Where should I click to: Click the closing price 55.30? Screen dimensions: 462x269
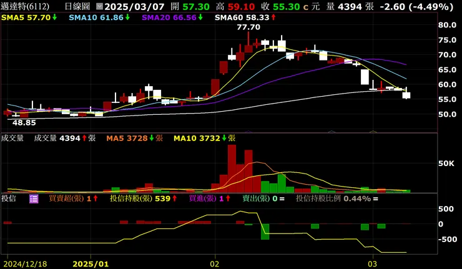287,6
